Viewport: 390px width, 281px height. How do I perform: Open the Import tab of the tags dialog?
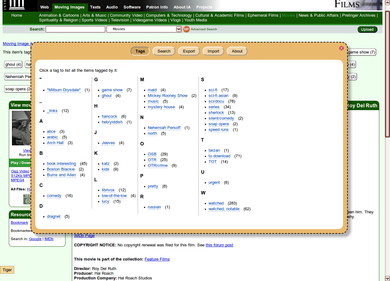[x=213, y=51]
